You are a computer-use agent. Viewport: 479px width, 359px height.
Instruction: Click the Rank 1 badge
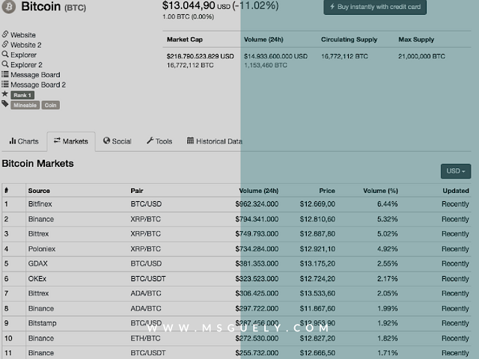(x=22, y=95)
